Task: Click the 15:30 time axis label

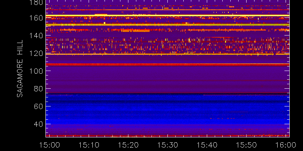Action: 167,145
